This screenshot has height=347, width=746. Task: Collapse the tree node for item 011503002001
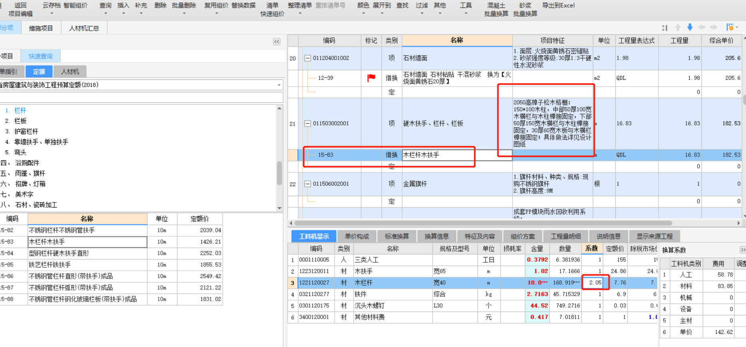pos(307,124)
